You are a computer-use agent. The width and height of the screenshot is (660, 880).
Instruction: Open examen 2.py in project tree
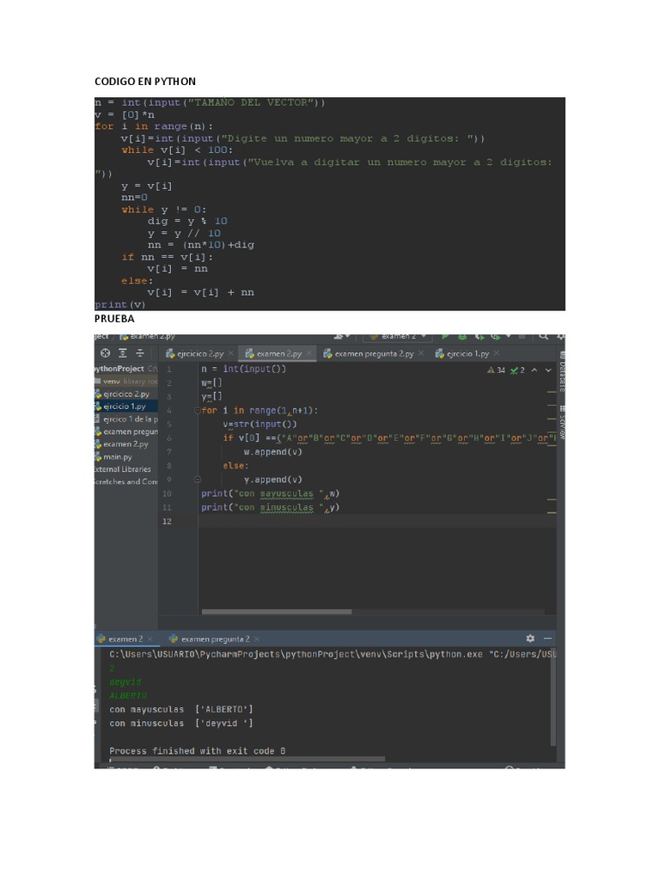[125, 444]
